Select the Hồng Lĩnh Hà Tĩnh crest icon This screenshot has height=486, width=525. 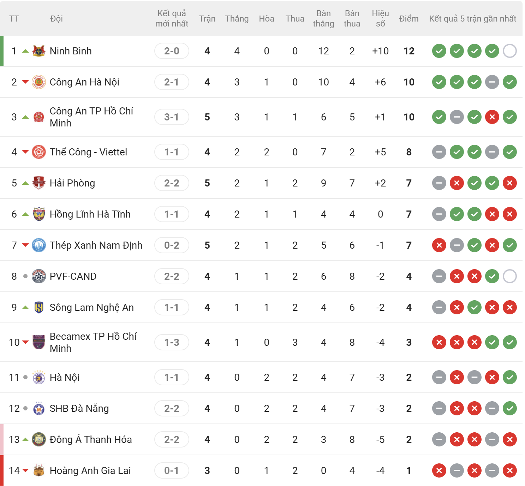pyautogui.click(x=39, y=214)
